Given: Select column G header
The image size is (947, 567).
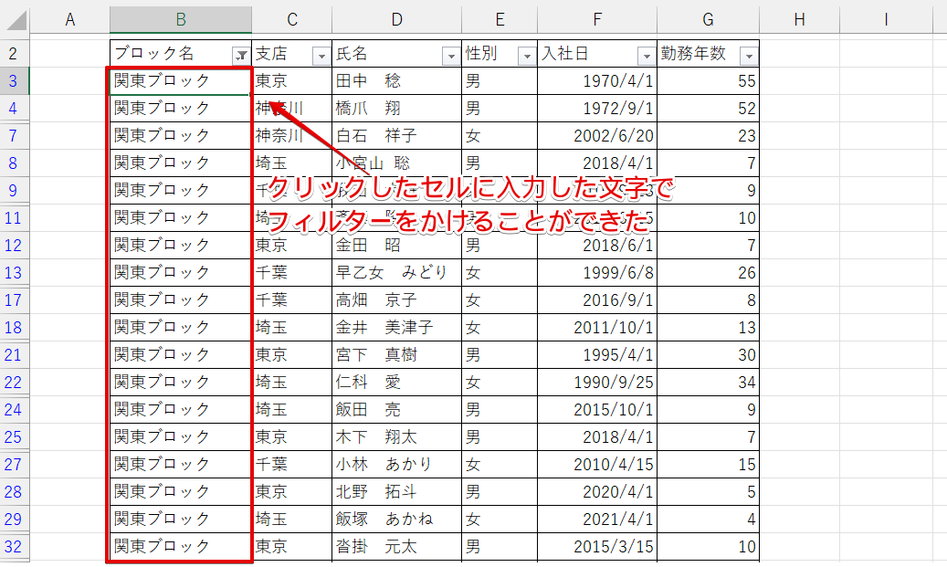Looking at the screenshot, I should [708, 20].
